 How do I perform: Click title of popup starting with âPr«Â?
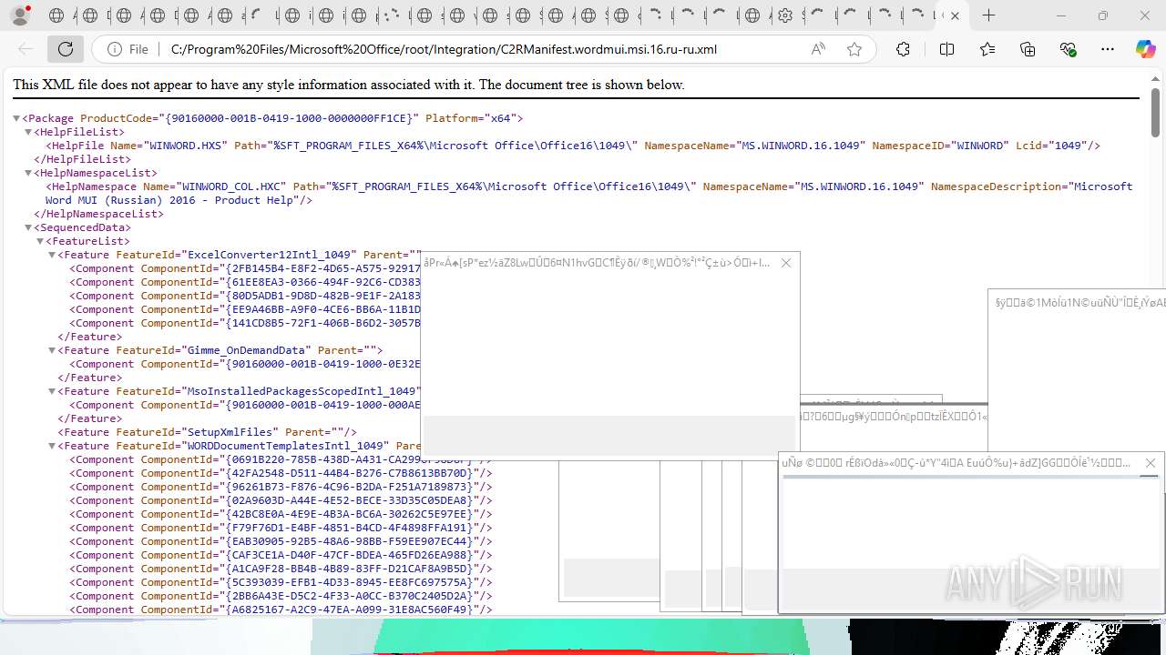pyautogui.click(x=597, y=263)
